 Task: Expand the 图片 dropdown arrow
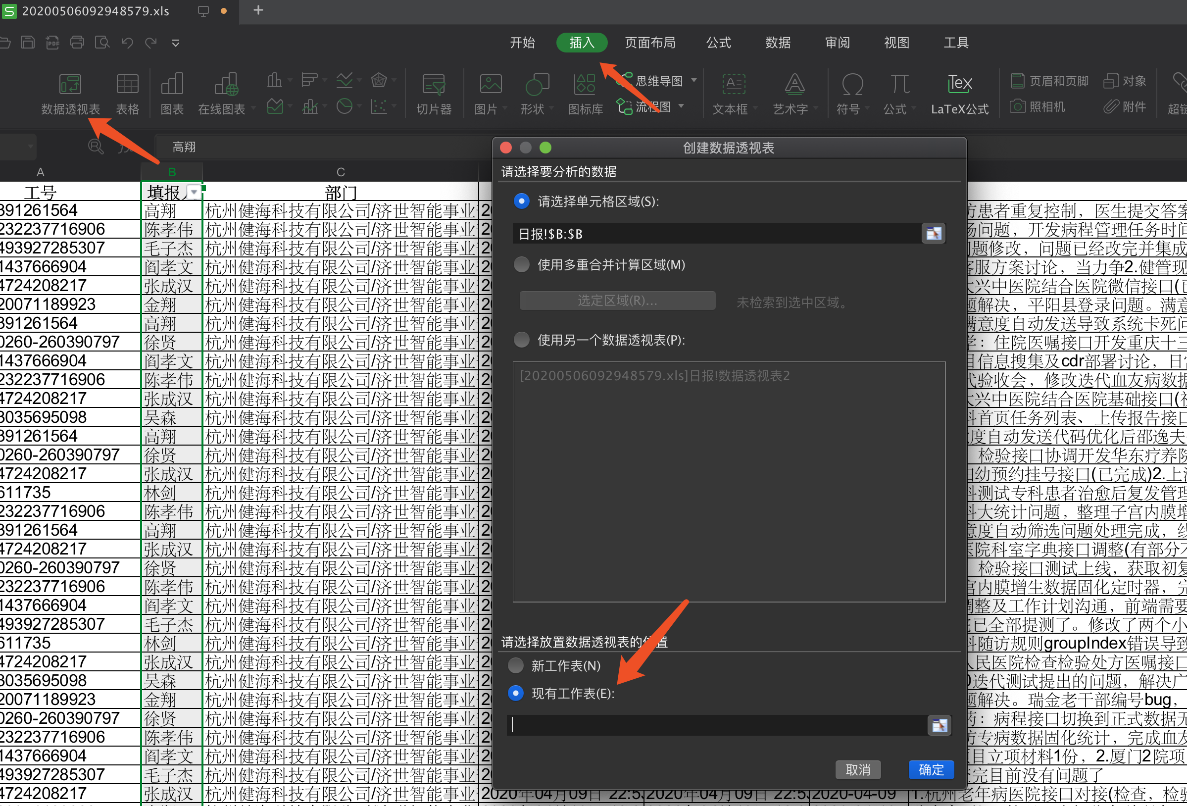(504, 108)
